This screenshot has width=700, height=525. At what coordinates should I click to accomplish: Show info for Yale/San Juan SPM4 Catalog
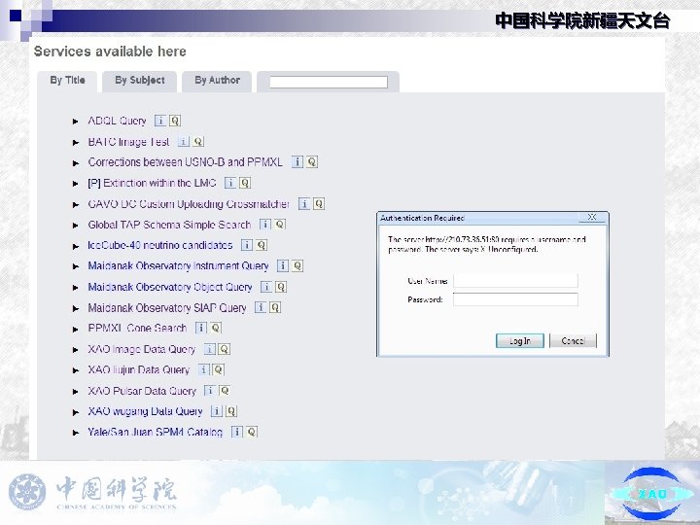[x=237, y=432]
